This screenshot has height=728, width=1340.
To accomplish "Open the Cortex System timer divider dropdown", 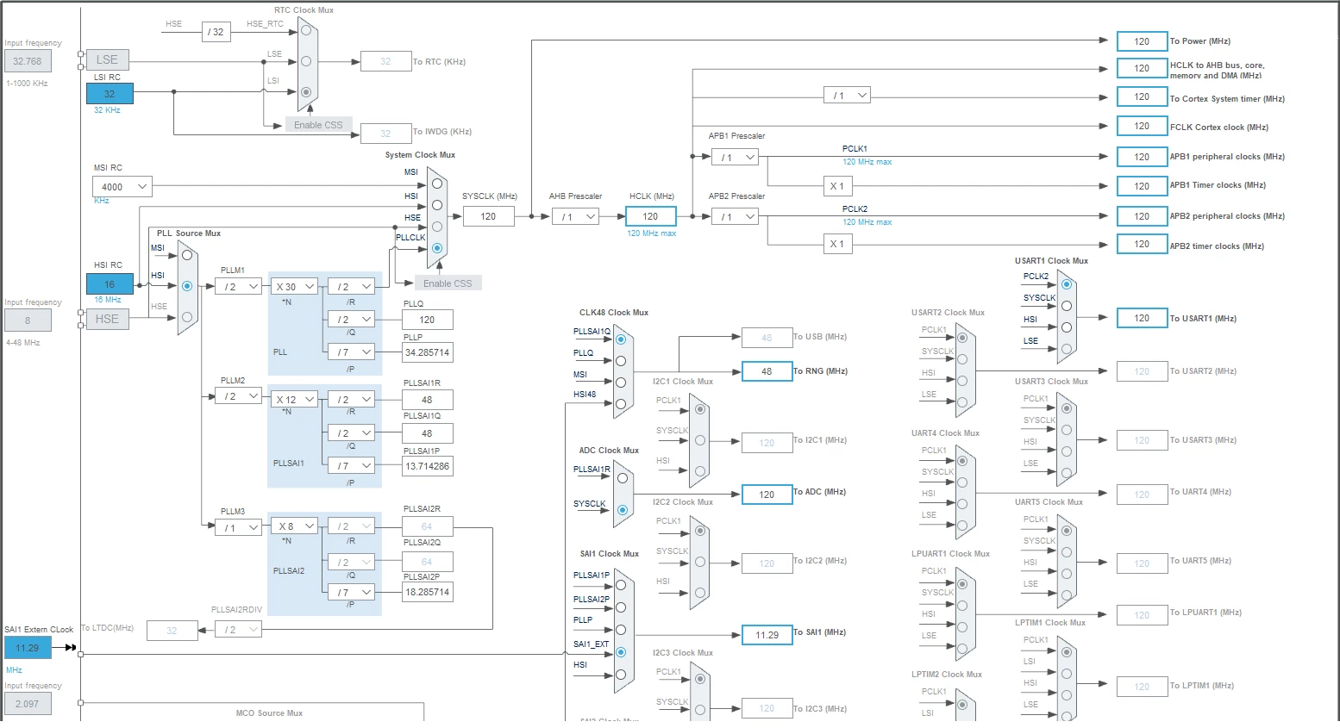I will click(x=848, y=95).
